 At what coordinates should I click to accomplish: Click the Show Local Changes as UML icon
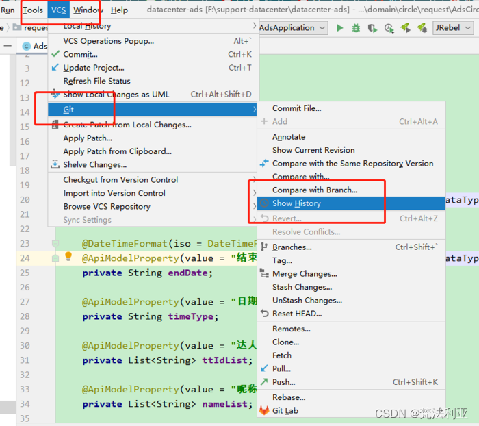(55, 95)
